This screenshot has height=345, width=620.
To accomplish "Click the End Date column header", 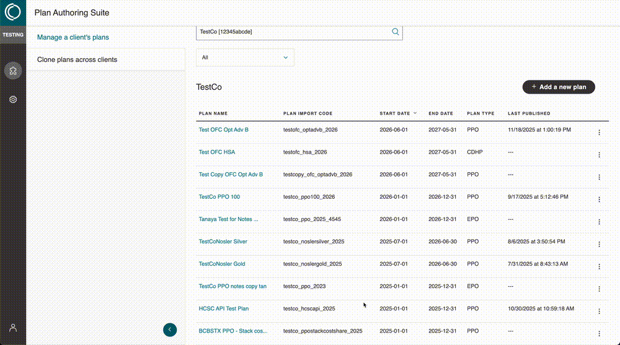I will tap(441, 113).
